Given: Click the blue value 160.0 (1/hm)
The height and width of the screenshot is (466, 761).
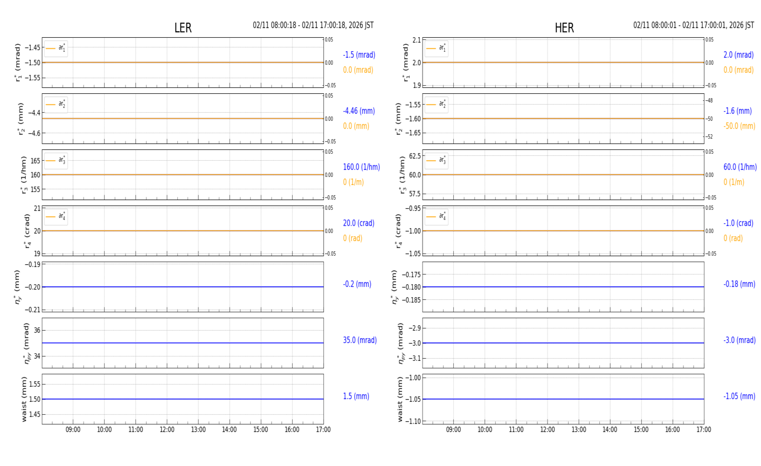Looking at the screenshot, I should click(x=362, y=167).
